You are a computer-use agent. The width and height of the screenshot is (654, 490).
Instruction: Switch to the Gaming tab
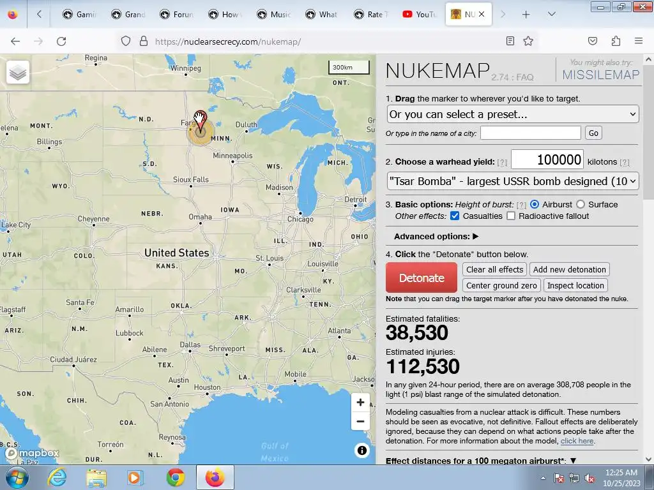[x=79, y=15]
